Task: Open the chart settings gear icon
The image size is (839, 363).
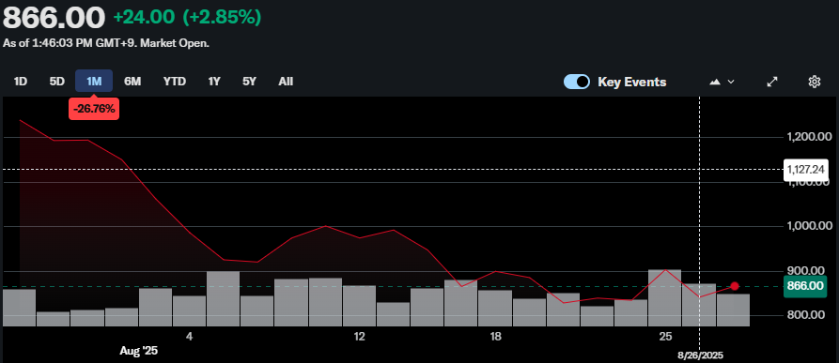Action: click(815, 82)
